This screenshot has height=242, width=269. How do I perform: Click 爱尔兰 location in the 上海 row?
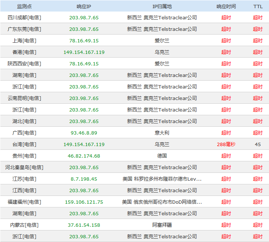(162, 41)
